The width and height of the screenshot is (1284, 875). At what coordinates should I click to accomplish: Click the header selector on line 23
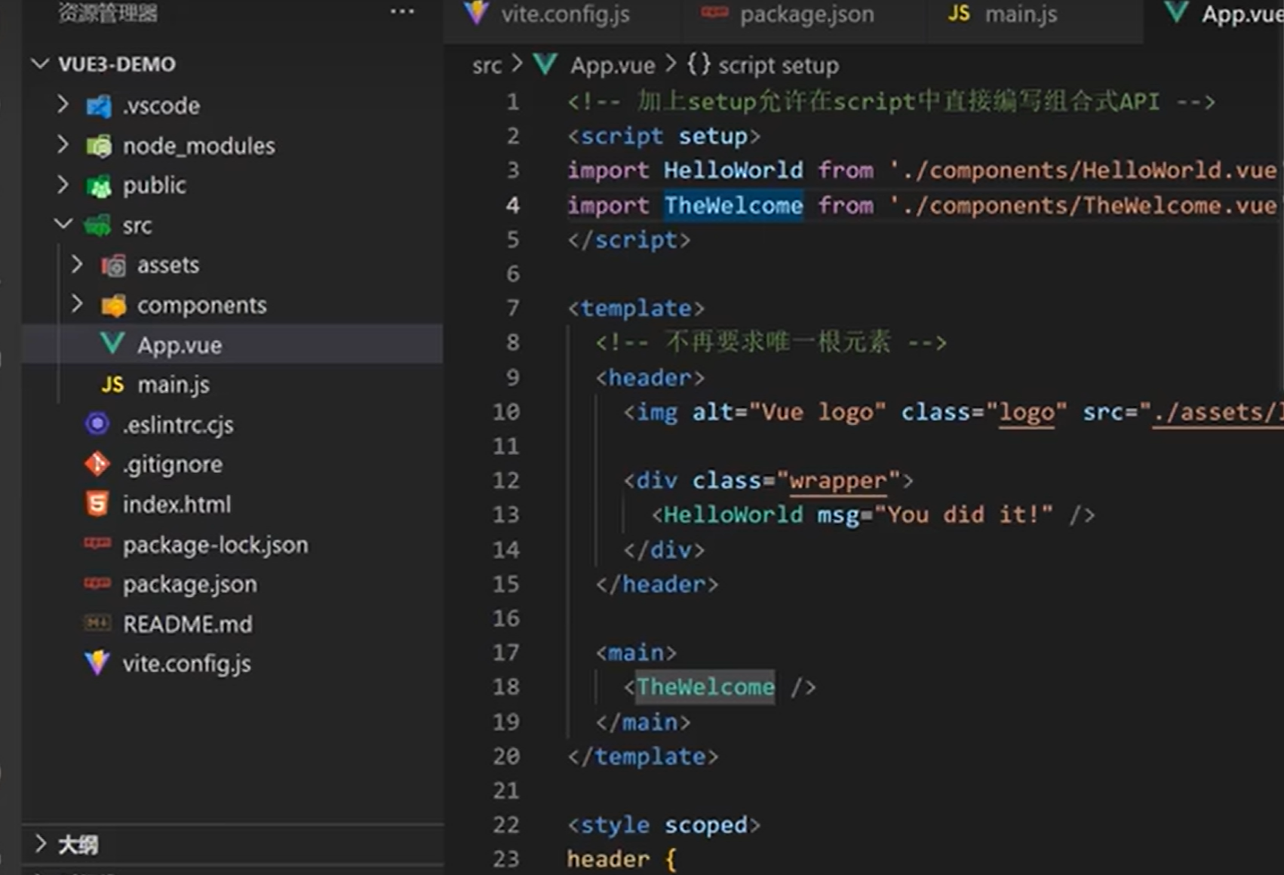point(608,859)
